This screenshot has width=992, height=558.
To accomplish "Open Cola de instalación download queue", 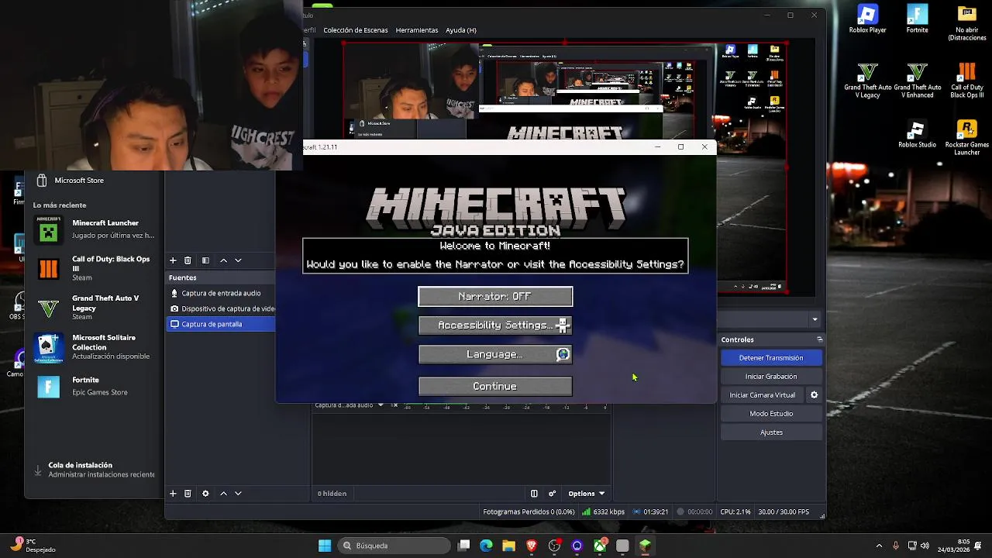I will tap(95, 470).
